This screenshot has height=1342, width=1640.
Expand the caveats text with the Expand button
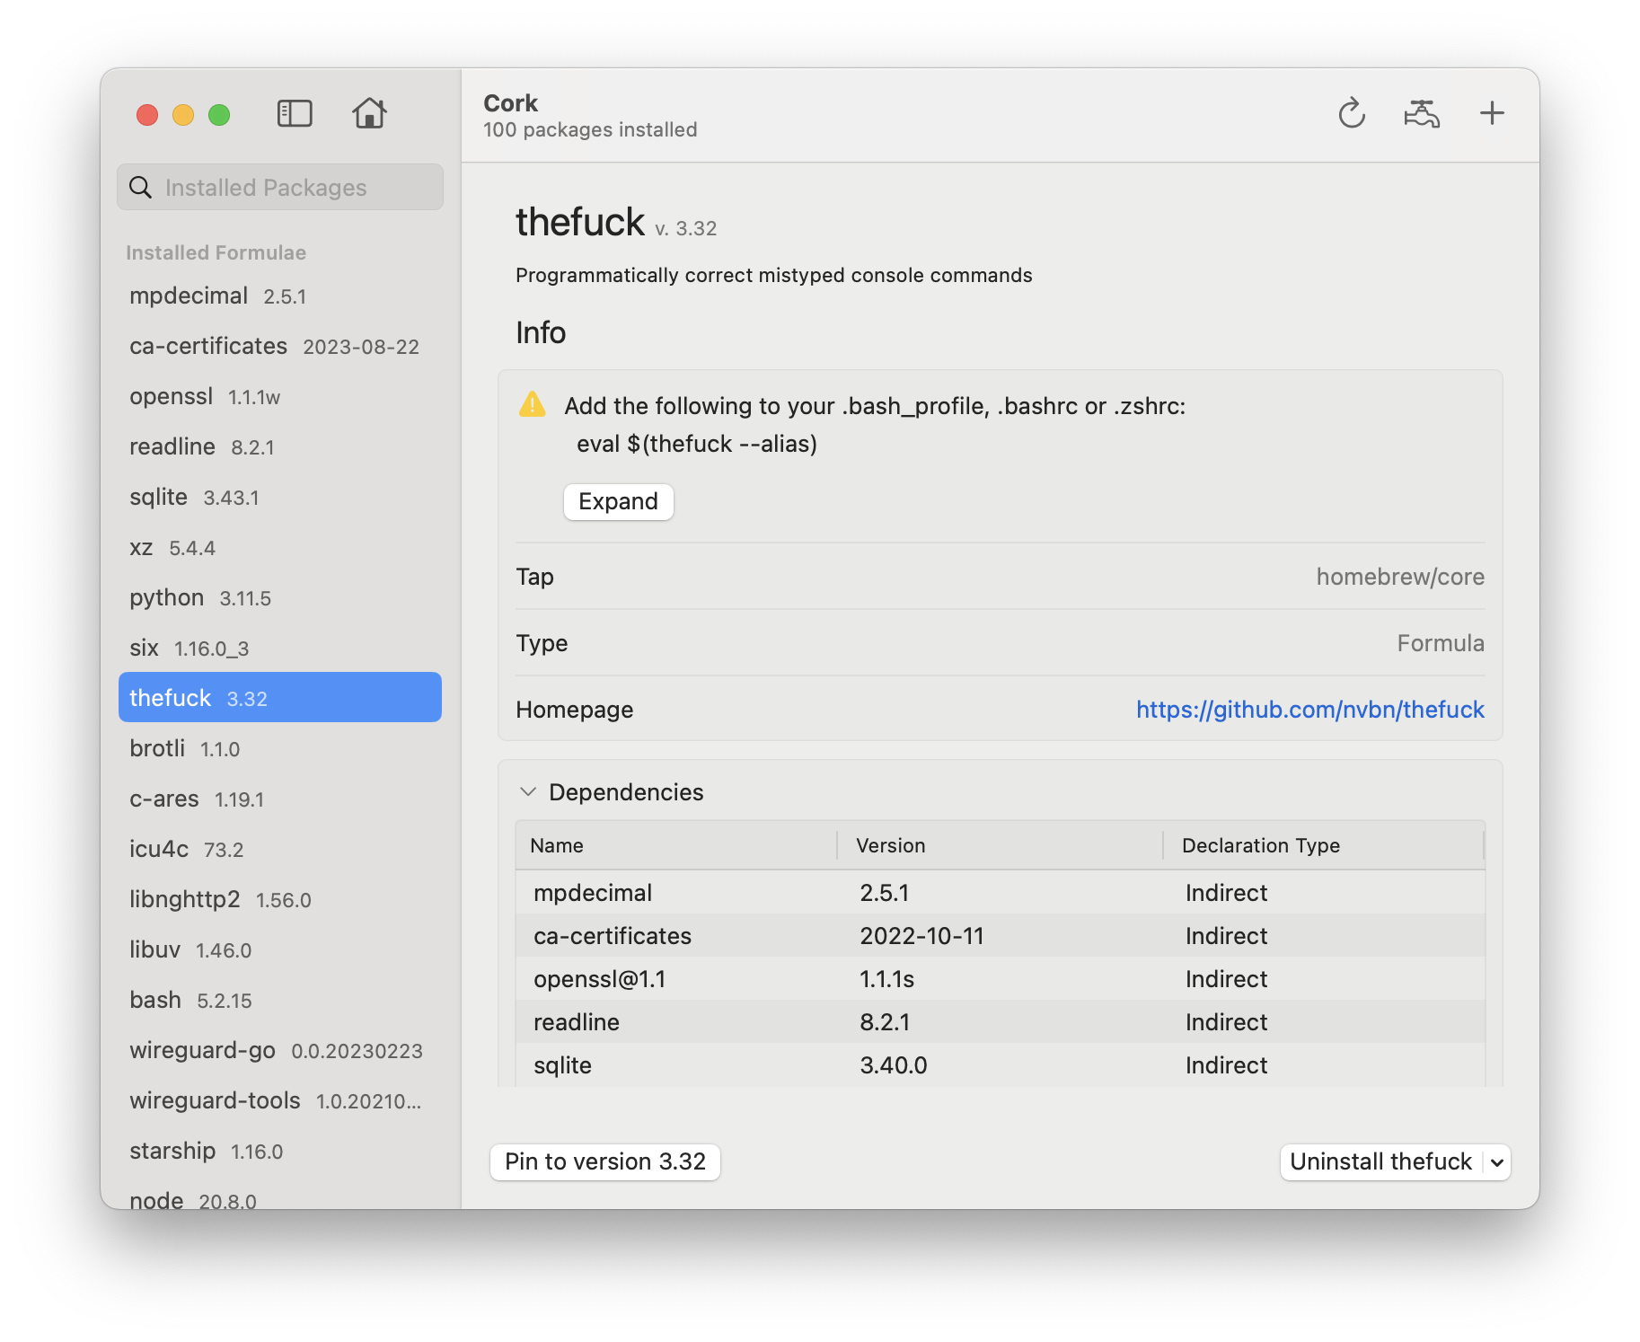click(618, 501)
